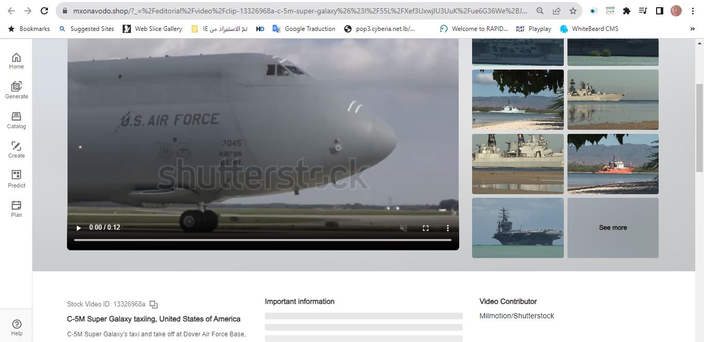
Task: Open the Predict sidebar icon
Action: (x=16, y=179)
